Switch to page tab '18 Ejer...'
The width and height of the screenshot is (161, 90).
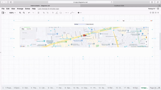(136, 88)
